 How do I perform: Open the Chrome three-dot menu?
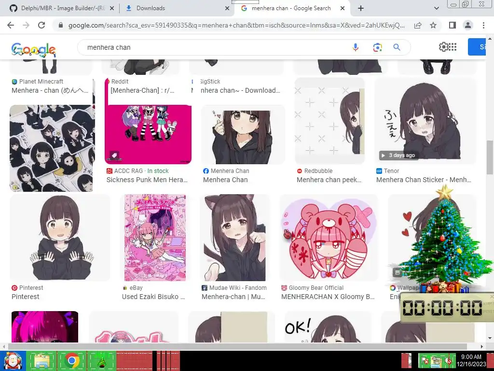(x=483, y=25)
